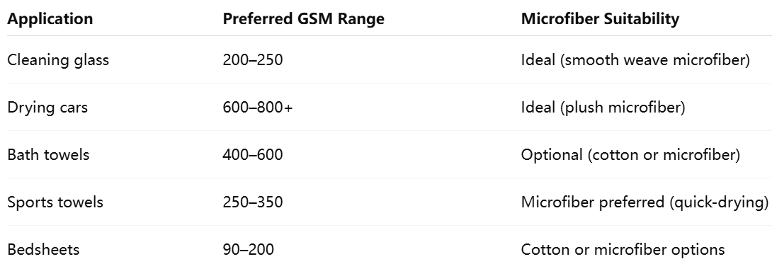
Task: Click the 250–350 GSM value
Action: click(253, 202)
